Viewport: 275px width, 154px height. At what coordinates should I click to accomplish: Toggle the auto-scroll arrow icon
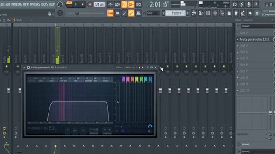click(117, 13)
